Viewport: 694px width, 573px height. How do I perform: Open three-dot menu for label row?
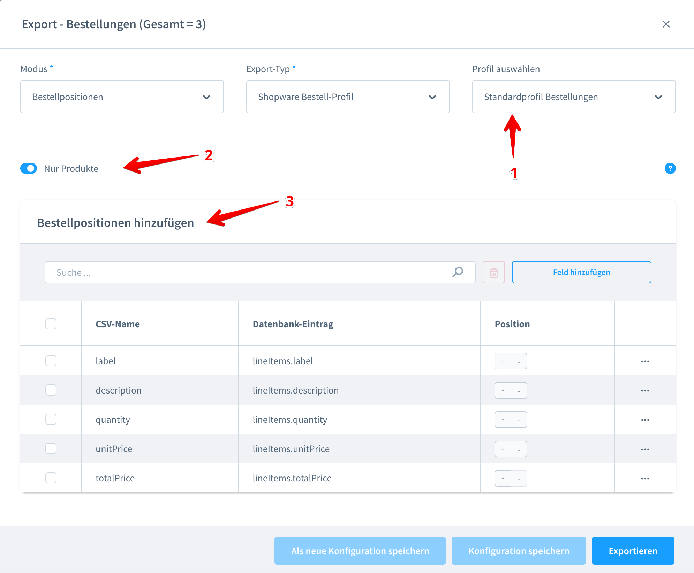tap(645, 361)
